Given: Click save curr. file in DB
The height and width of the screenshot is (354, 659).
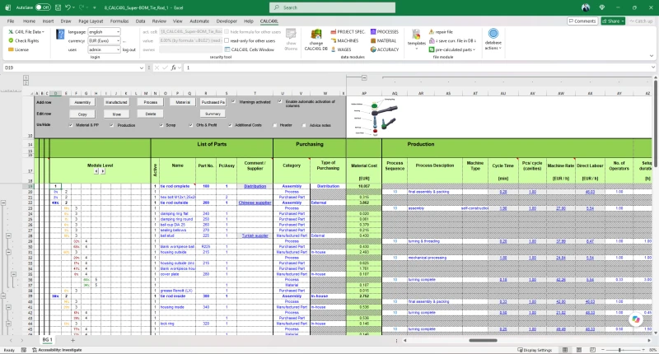Looking at the screenshot, I should [452, 40].
